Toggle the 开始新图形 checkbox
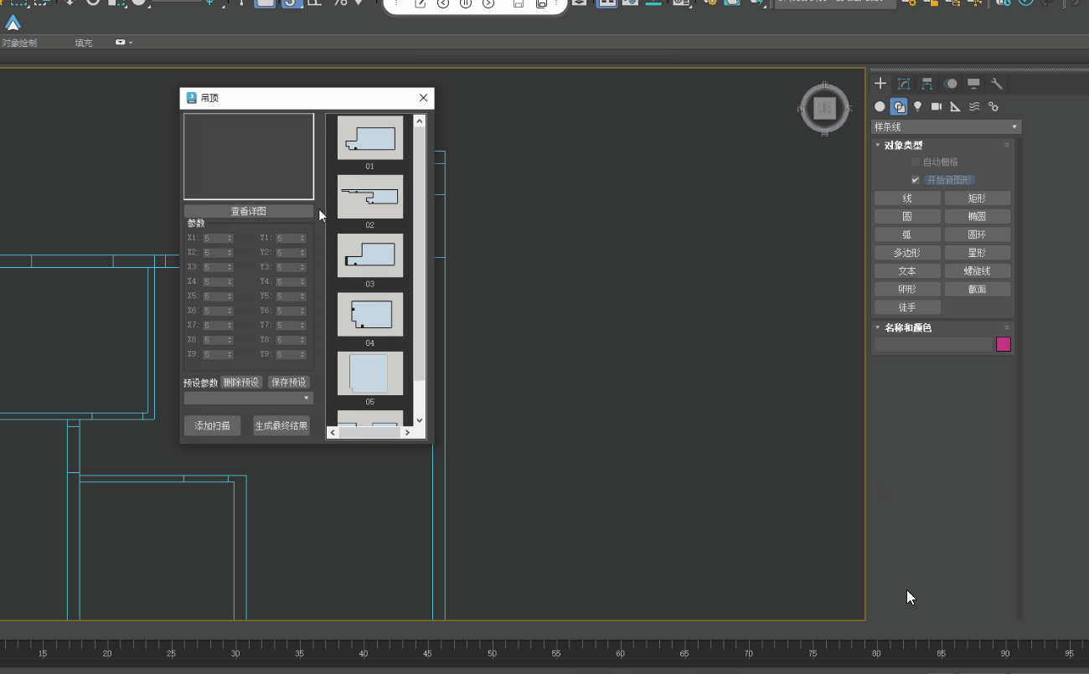The height and width of the screenshot is (674, 1089). [x=916, y=180]
